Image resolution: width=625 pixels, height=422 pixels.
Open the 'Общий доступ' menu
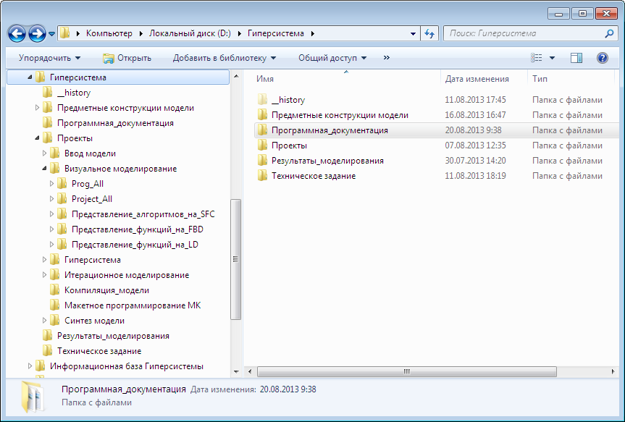pyautogui.click(x=332, y=58)
